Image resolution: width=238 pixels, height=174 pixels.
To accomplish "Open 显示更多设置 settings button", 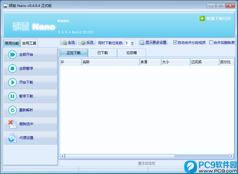I will [153, 42].
